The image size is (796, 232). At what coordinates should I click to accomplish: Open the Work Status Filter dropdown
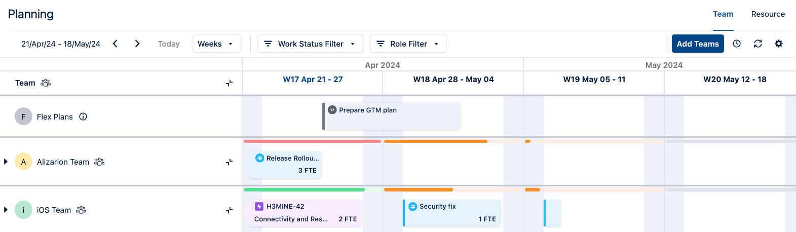tap(310, 44)
